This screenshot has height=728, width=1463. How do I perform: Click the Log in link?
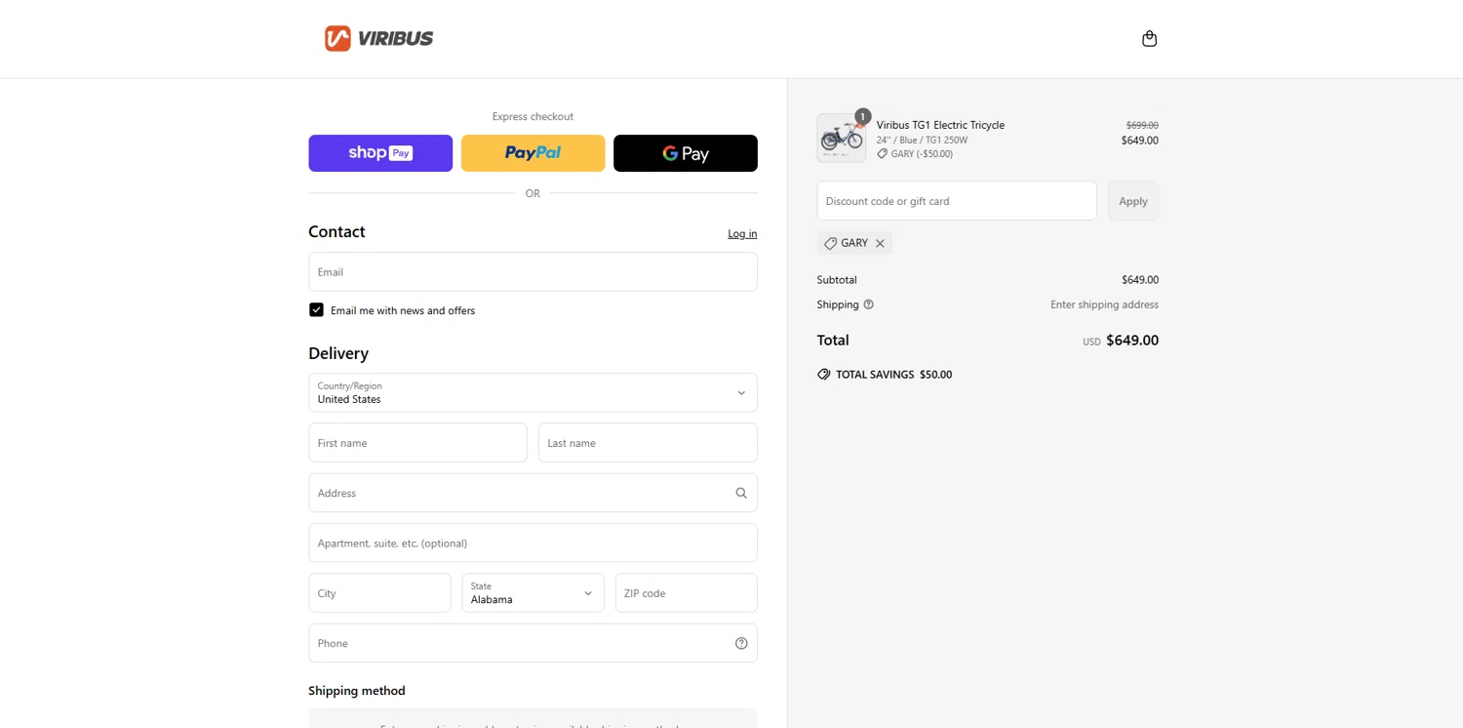[x=742, y=233]
